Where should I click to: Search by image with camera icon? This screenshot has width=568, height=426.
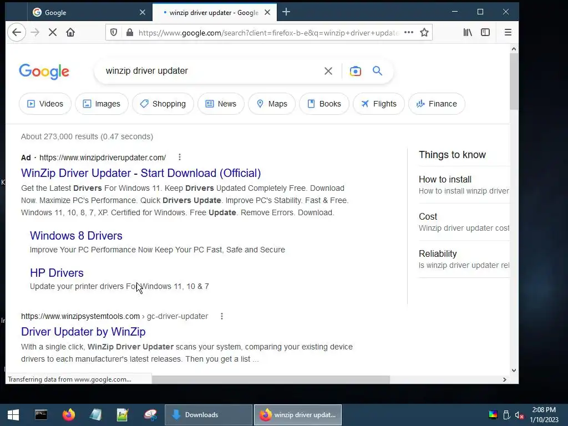(356, 71)
